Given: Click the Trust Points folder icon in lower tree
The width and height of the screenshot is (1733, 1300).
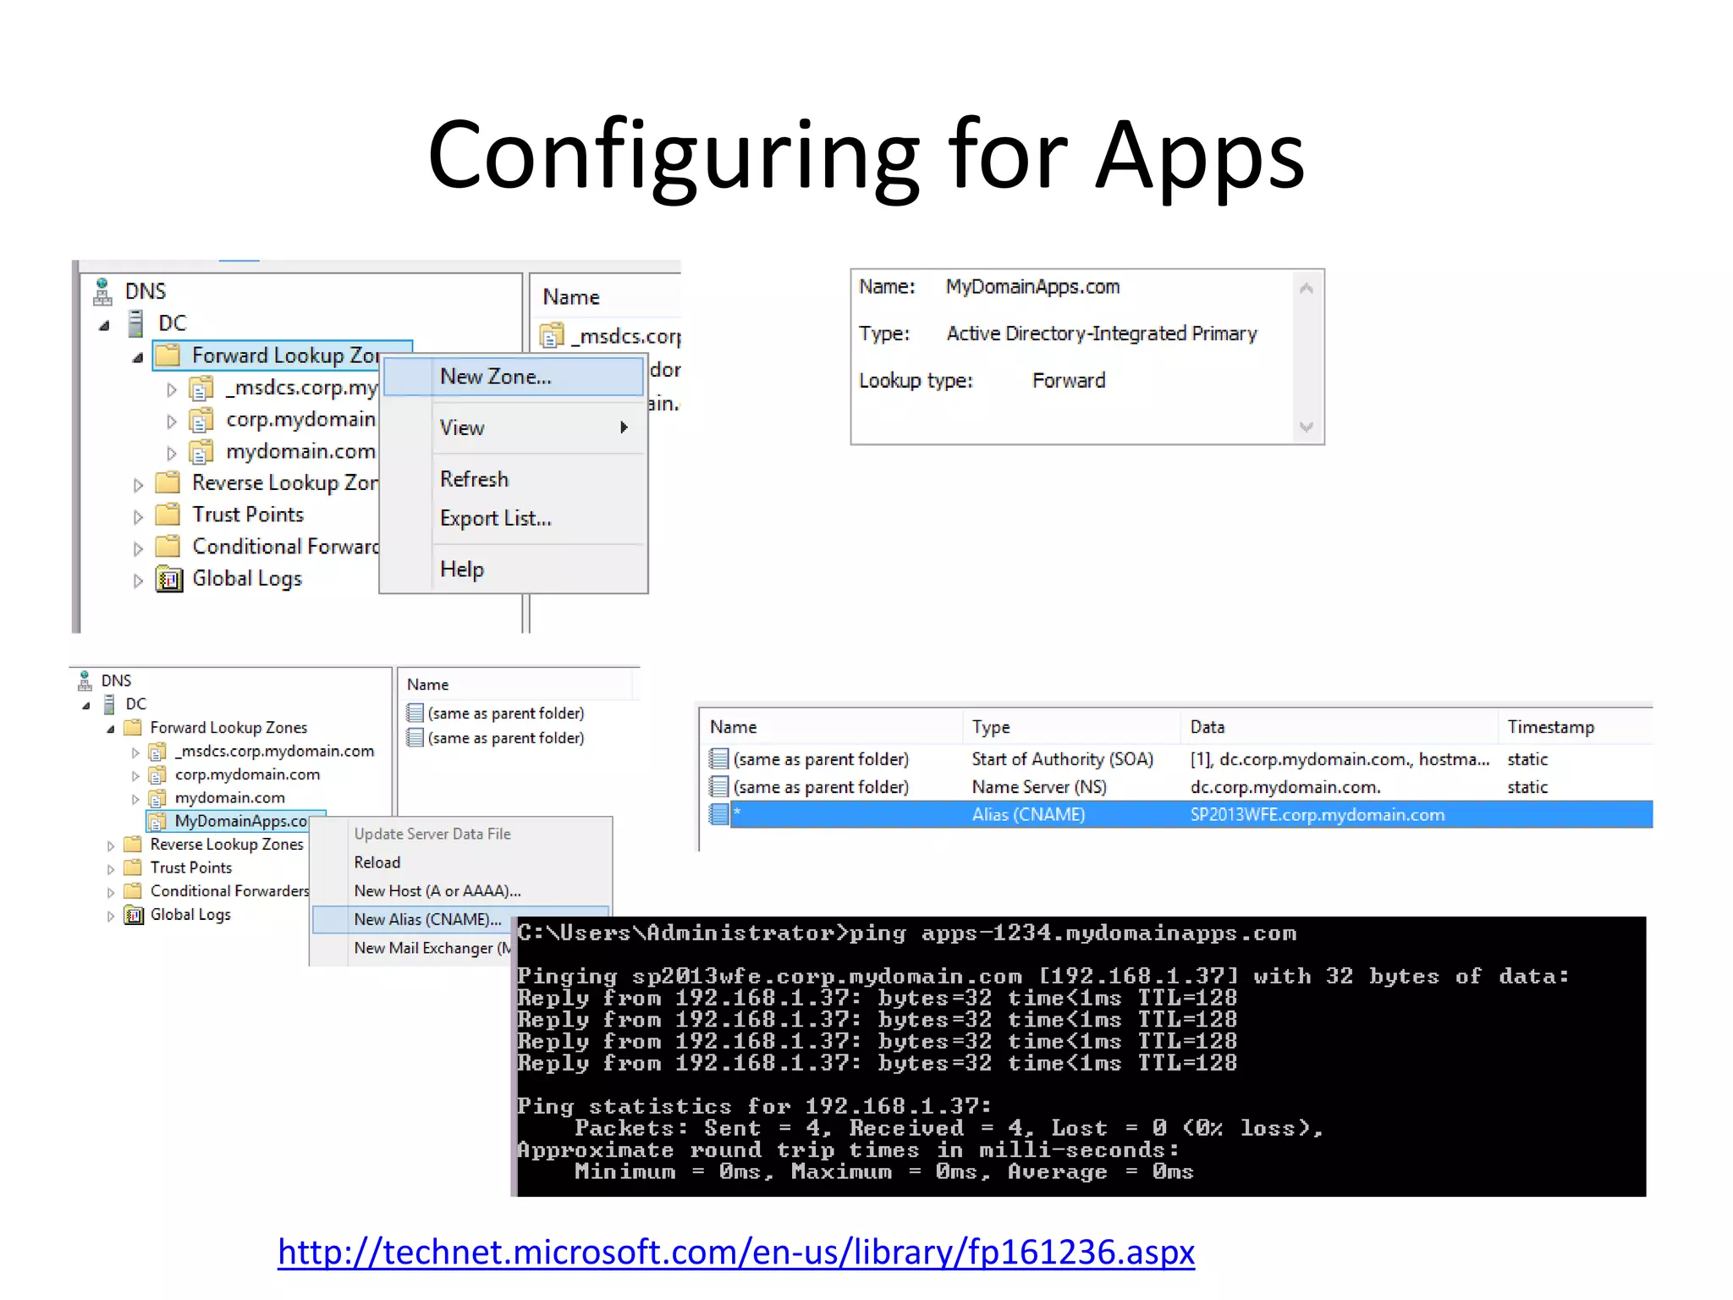Looking at the screenshot, I should pos(133,868).
